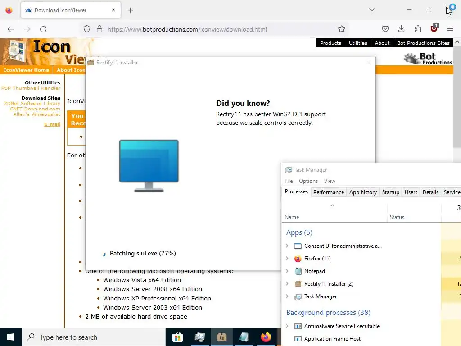
Task: Switch to the Startup tab
Action: tap(391, 192)
